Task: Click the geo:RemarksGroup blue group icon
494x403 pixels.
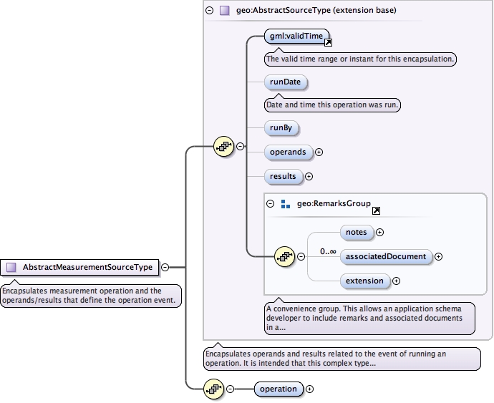Action: tap(286, 204)
